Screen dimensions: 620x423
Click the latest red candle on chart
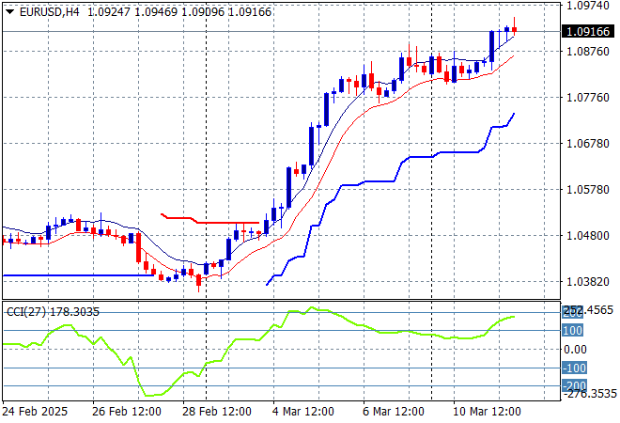point(514,30)
